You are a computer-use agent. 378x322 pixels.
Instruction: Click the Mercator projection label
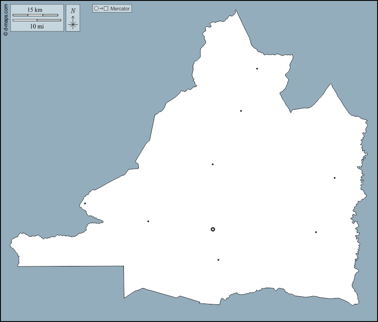coord(120,9)
